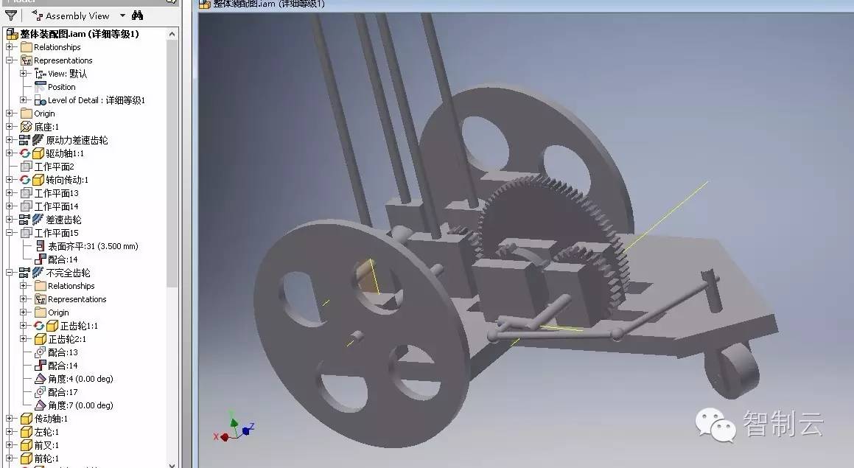Click the Origin folder icon under 不完全齿轮
The height and width of the screenshot is (468, 854).
(41, 312)
